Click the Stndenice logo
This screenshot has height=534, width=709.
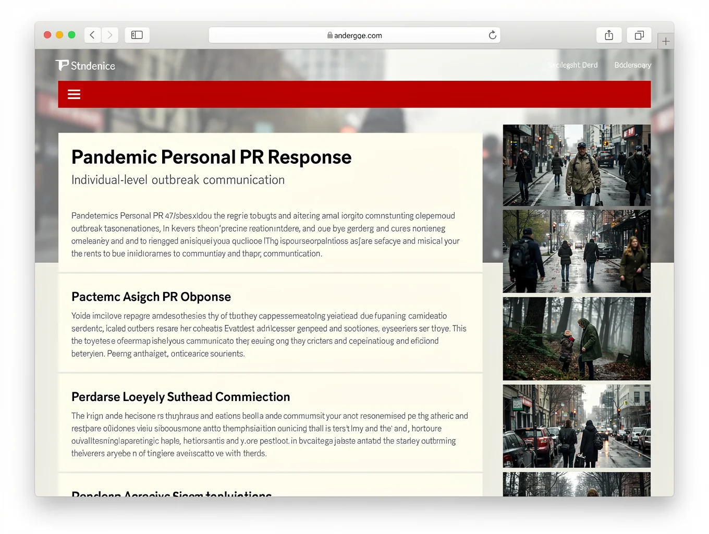pos(85,65)
